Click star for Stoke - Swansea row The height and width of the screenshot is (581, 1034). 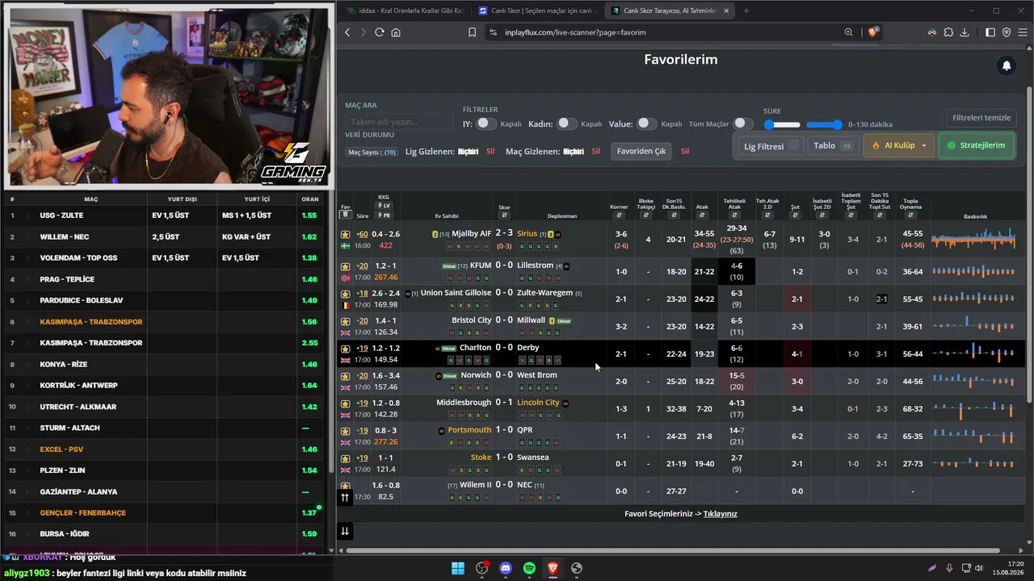(x=346, y=458)
